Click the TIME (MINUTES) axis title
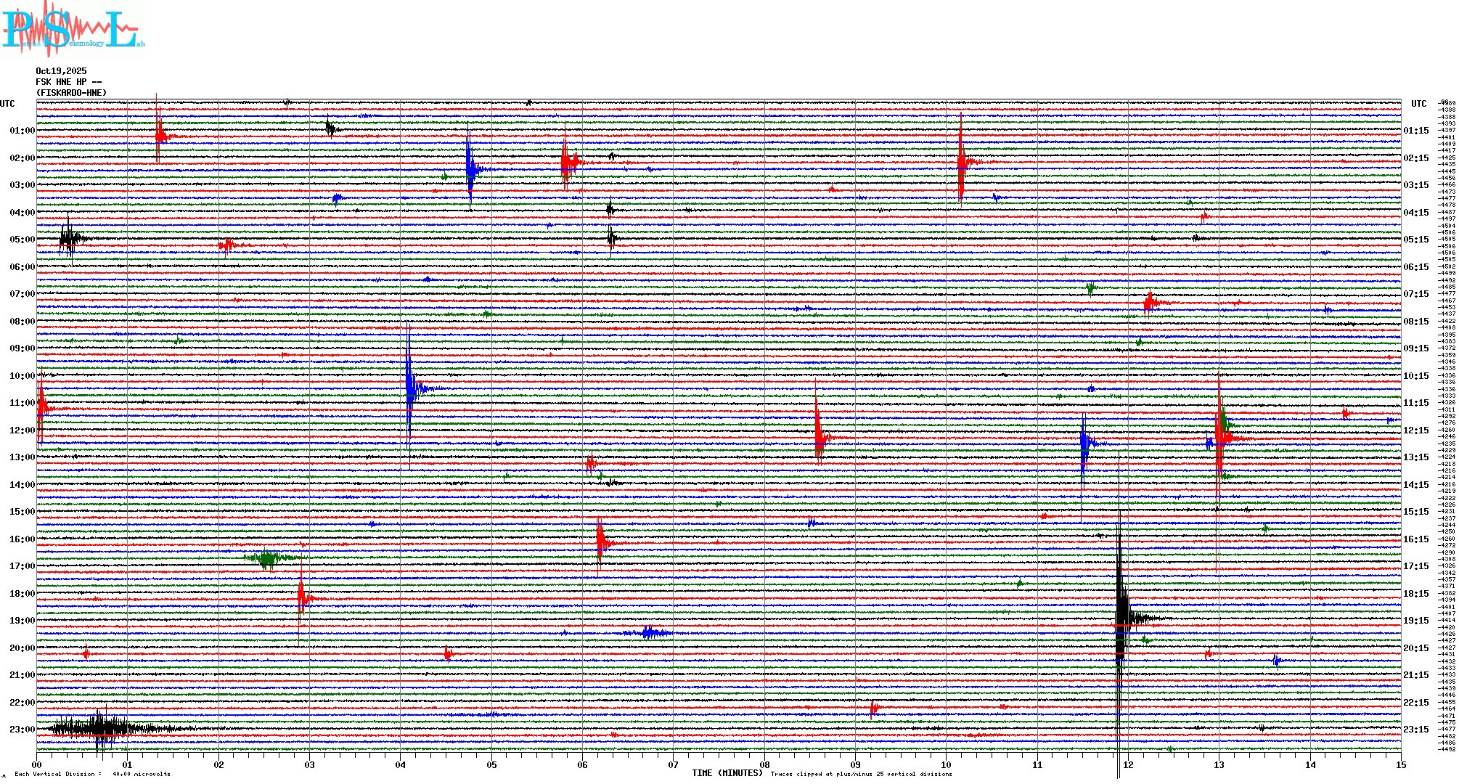 coord(727,773)
